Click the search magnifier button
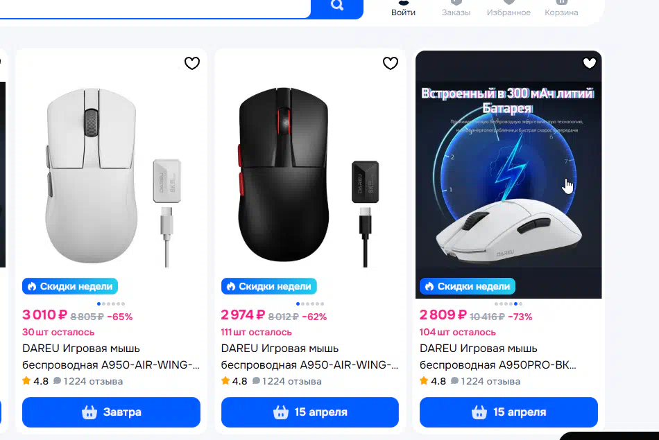 coord(337,6)
